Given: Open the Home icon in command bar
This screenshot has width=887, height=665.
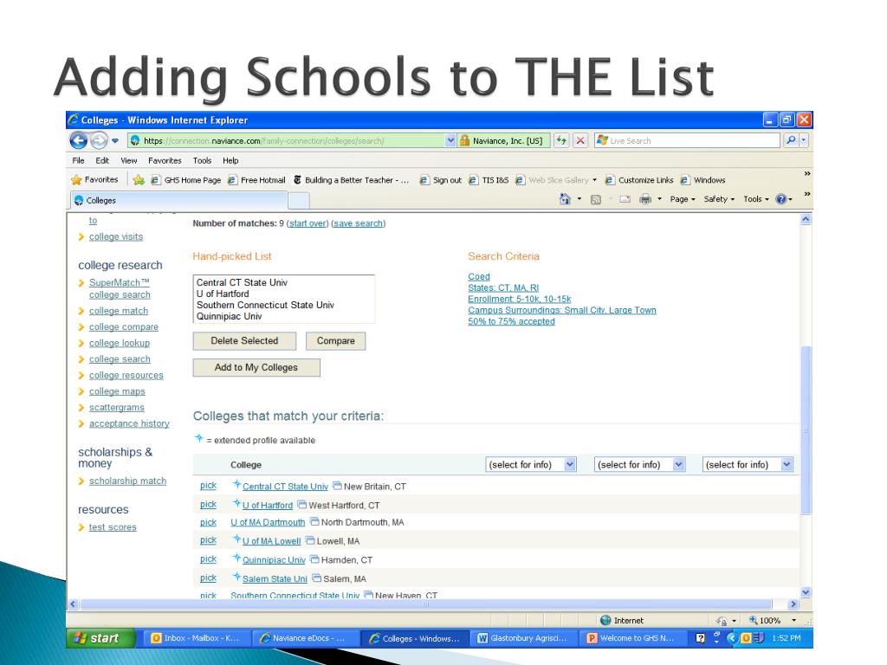Looking at the screenshot, I should pos(565,199).
